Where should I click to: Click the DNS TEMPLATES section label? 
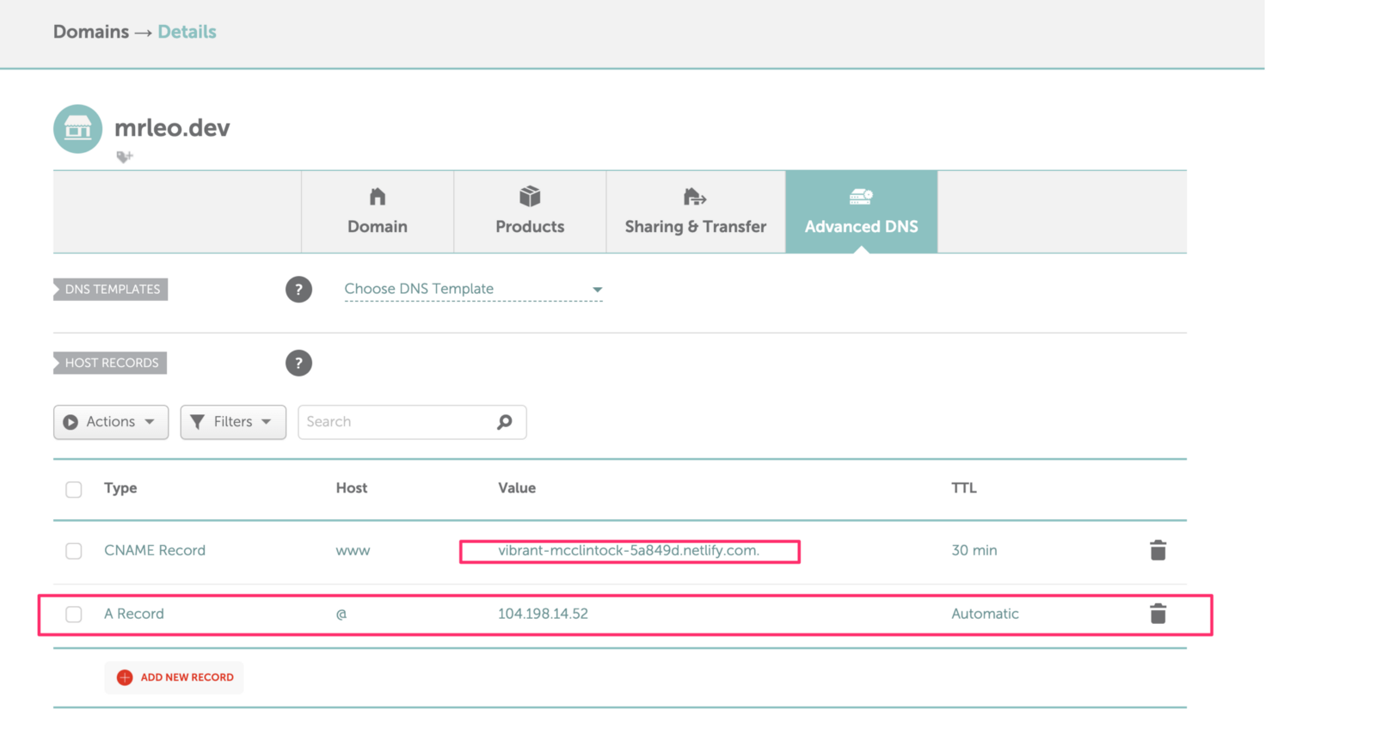pos(111,290)
